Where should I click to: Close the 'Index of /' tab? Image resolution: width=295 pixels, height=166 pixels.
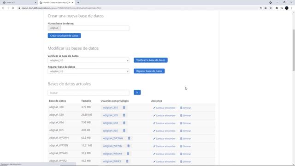coord(35,3)
